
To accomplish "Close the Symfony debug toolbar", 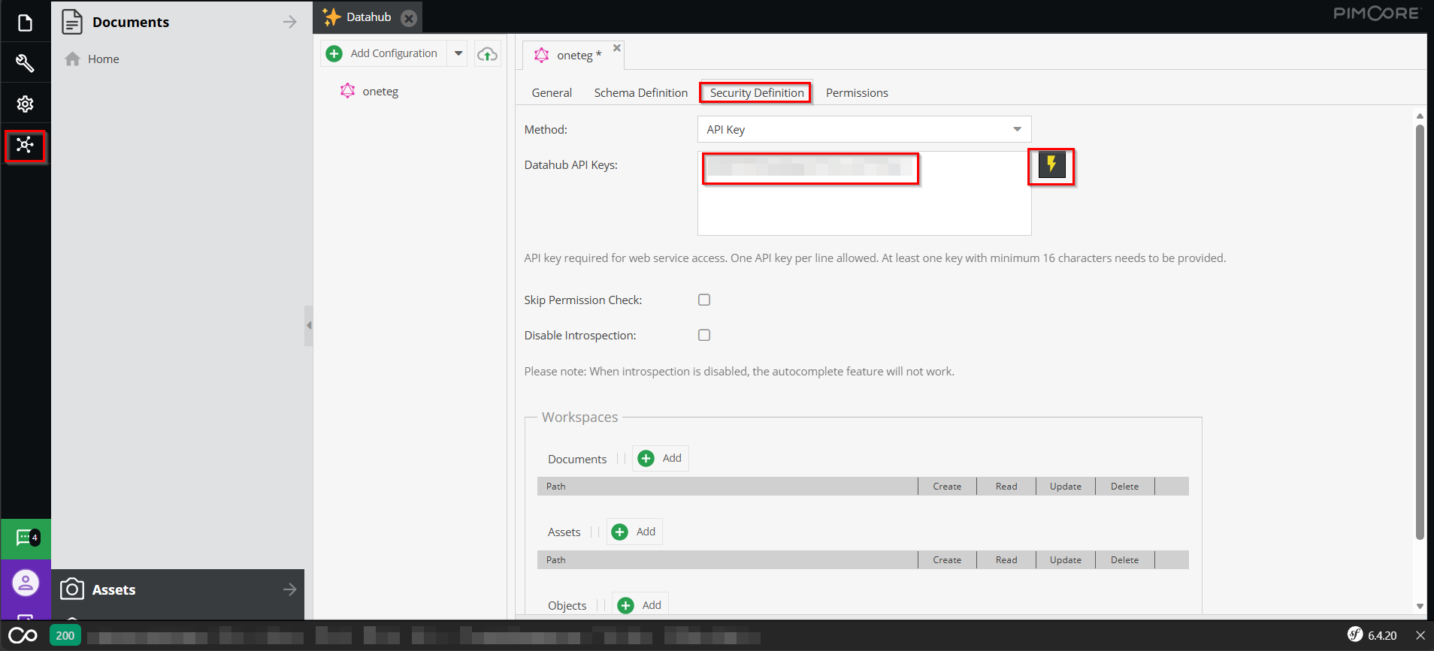I will pyautogui.click(x=1420, y=636).
